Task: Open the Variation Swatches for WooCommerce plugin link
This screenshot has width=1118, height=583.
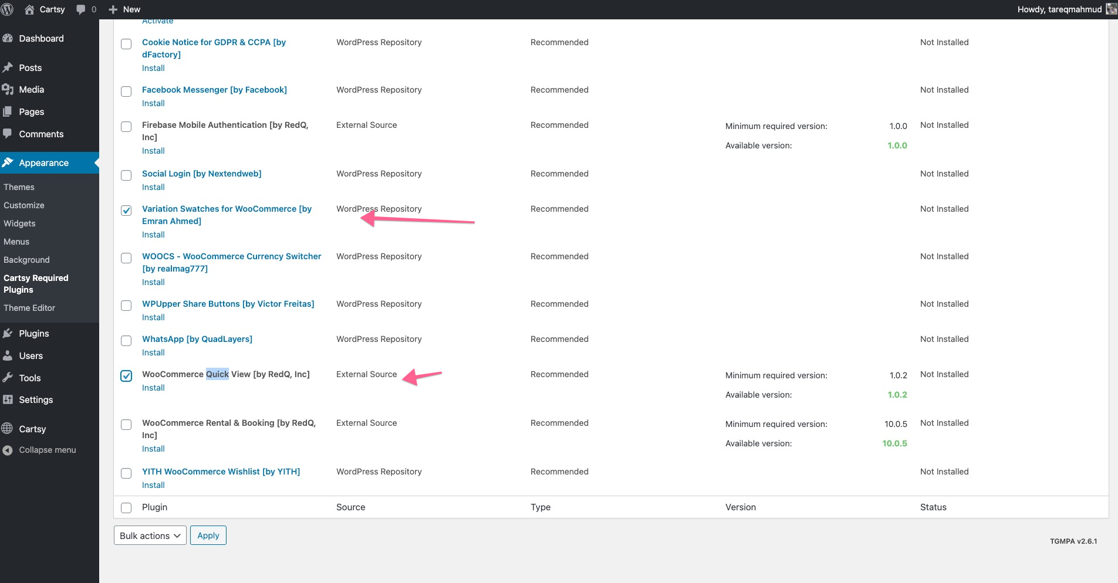Action: [227, 215]
